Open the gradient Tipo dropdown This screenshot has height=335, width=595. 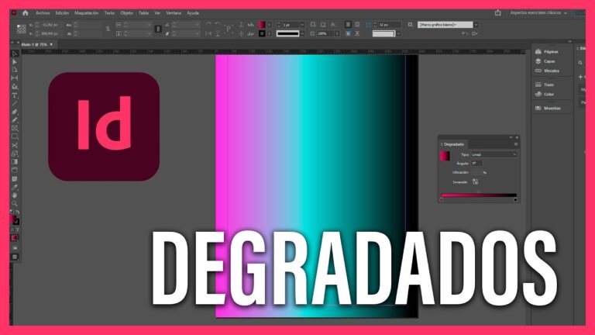494,154
